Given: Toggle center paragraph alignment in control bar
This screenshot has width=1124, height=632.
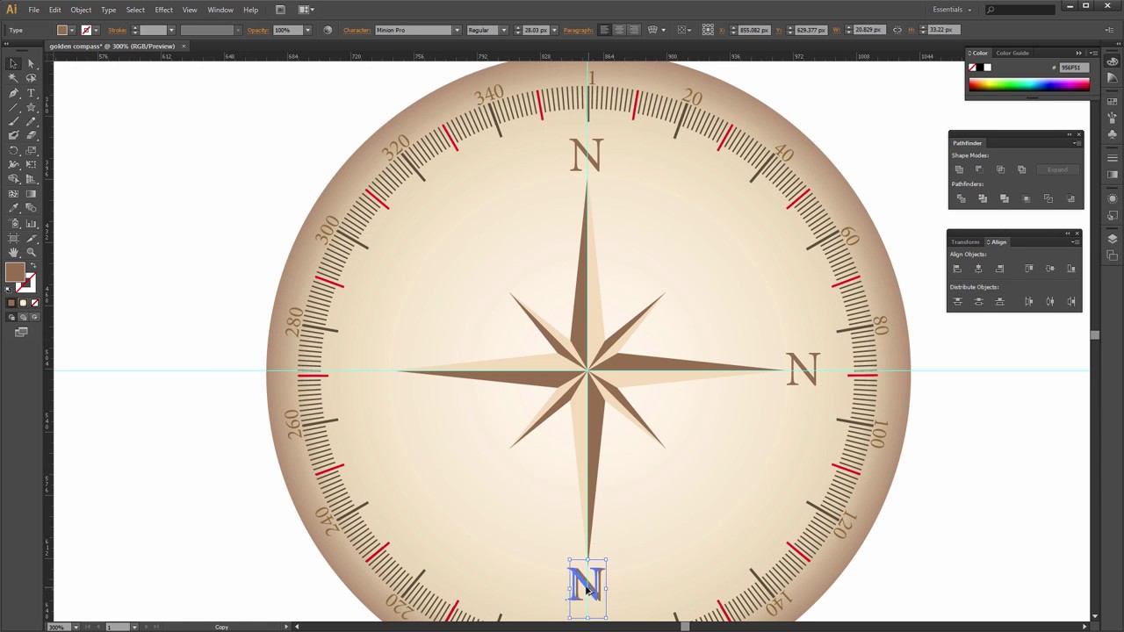Looking at the screenshot, I should pos(619,30).
